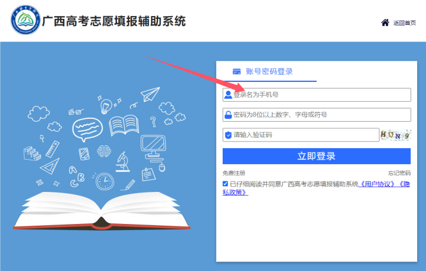
Task: Click the 立即登录 login button
Action: pos(316,156)
